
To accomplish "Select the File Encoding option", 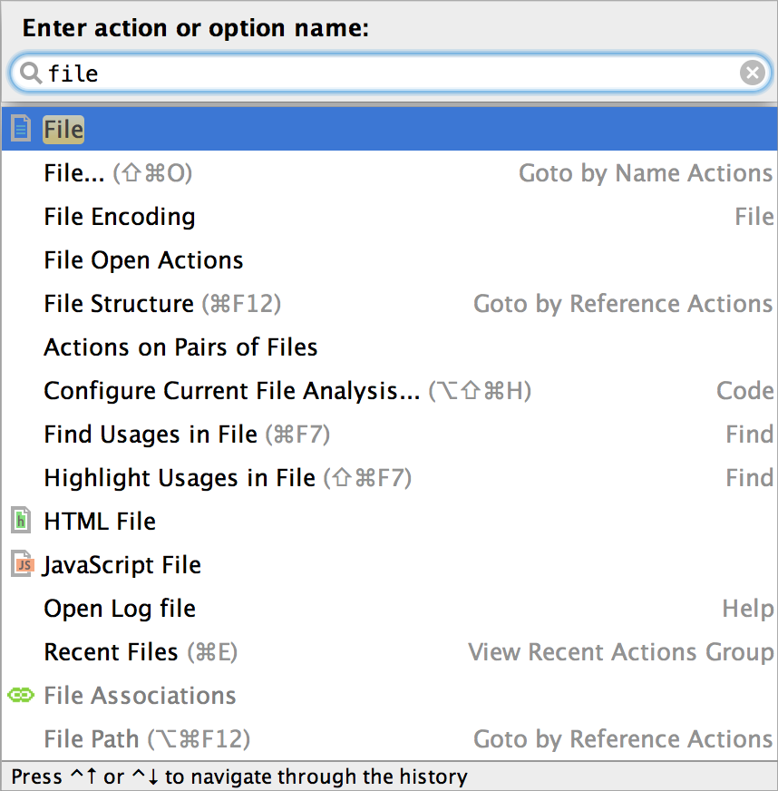I will [x=120, y=217].
